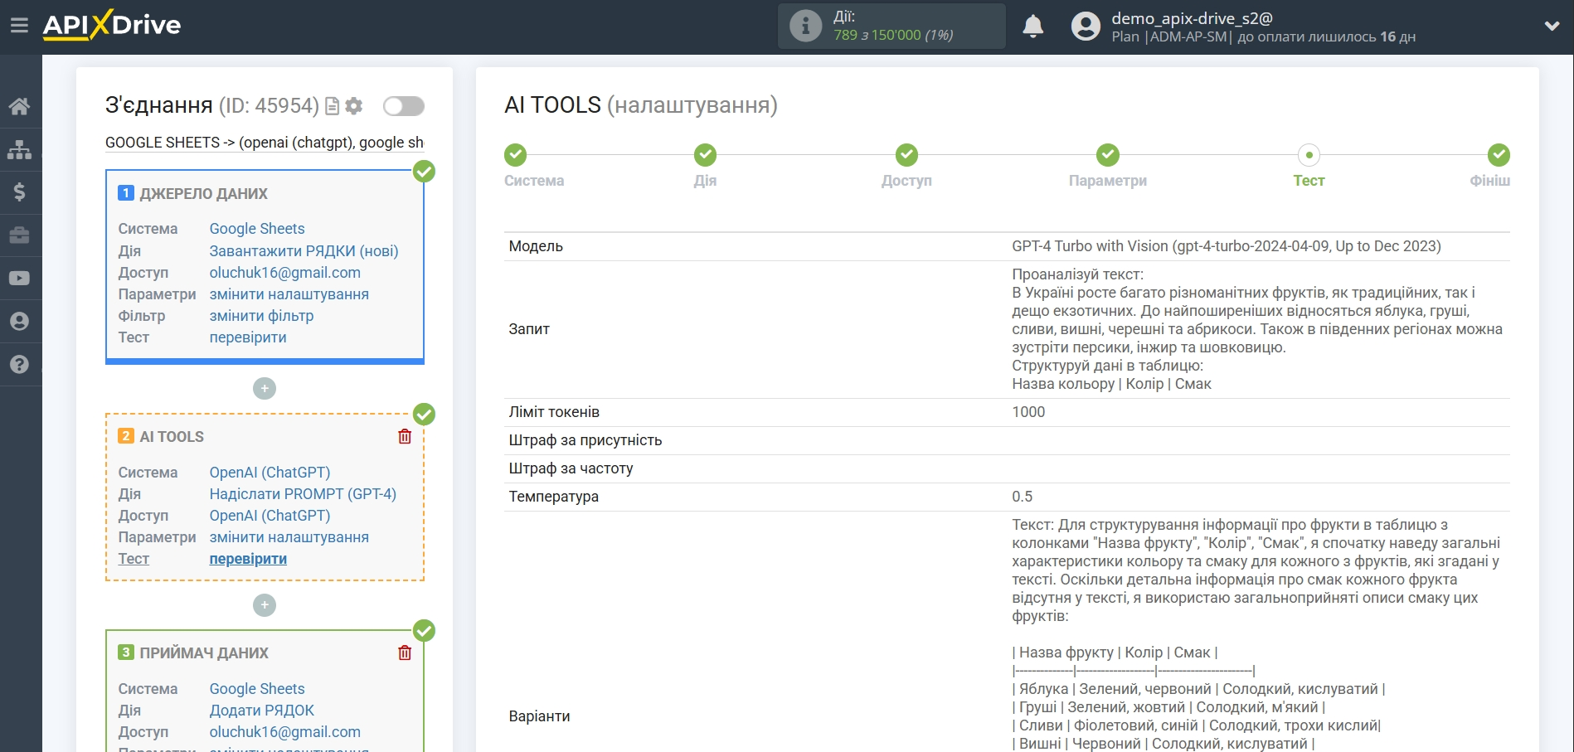Click source перевірити test link
The image size is (1574, 752).
[248, 337]
